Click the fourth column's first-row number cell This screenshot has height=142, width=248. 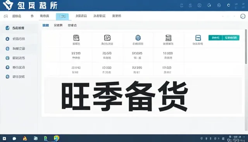168,53
